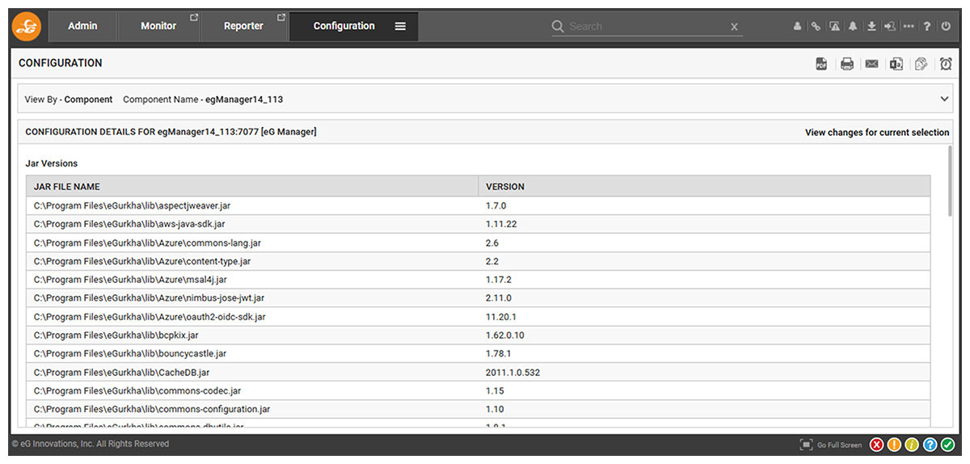This screenshot has width=970, height=464.
Task: Click version value 1.78.1
Action: (499, 354)
